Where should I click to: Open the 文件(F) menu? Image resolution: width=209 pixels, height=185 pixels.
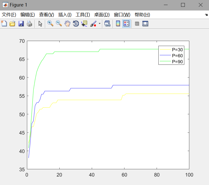9,15
